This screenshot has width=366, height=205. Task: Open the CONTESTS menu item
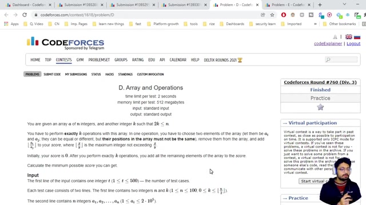[x=63, y=60]
